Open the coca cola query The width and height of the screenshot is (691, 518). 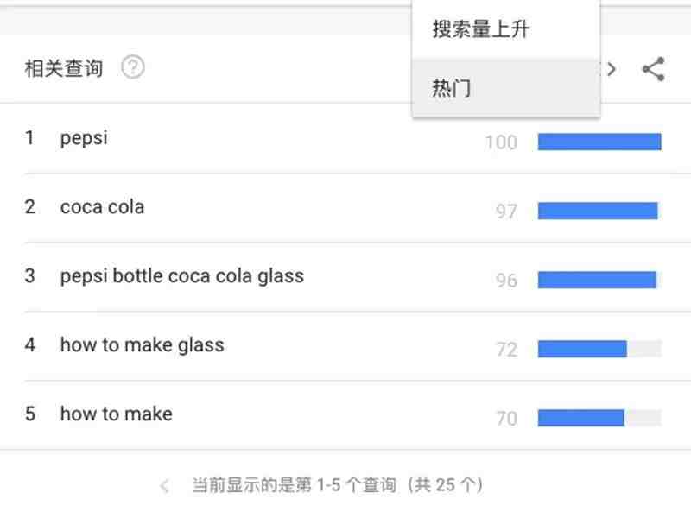coord(102,207)
